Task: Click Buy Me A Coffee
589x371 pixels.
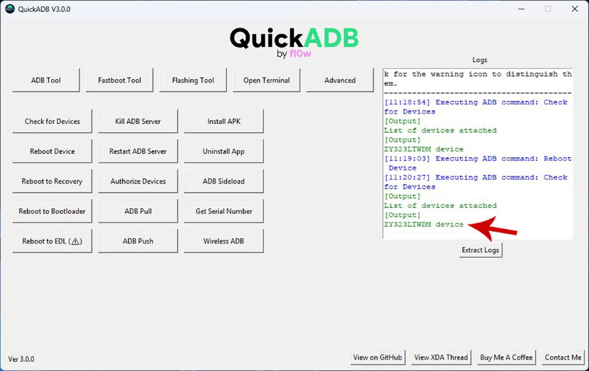Action: (506, 358)
